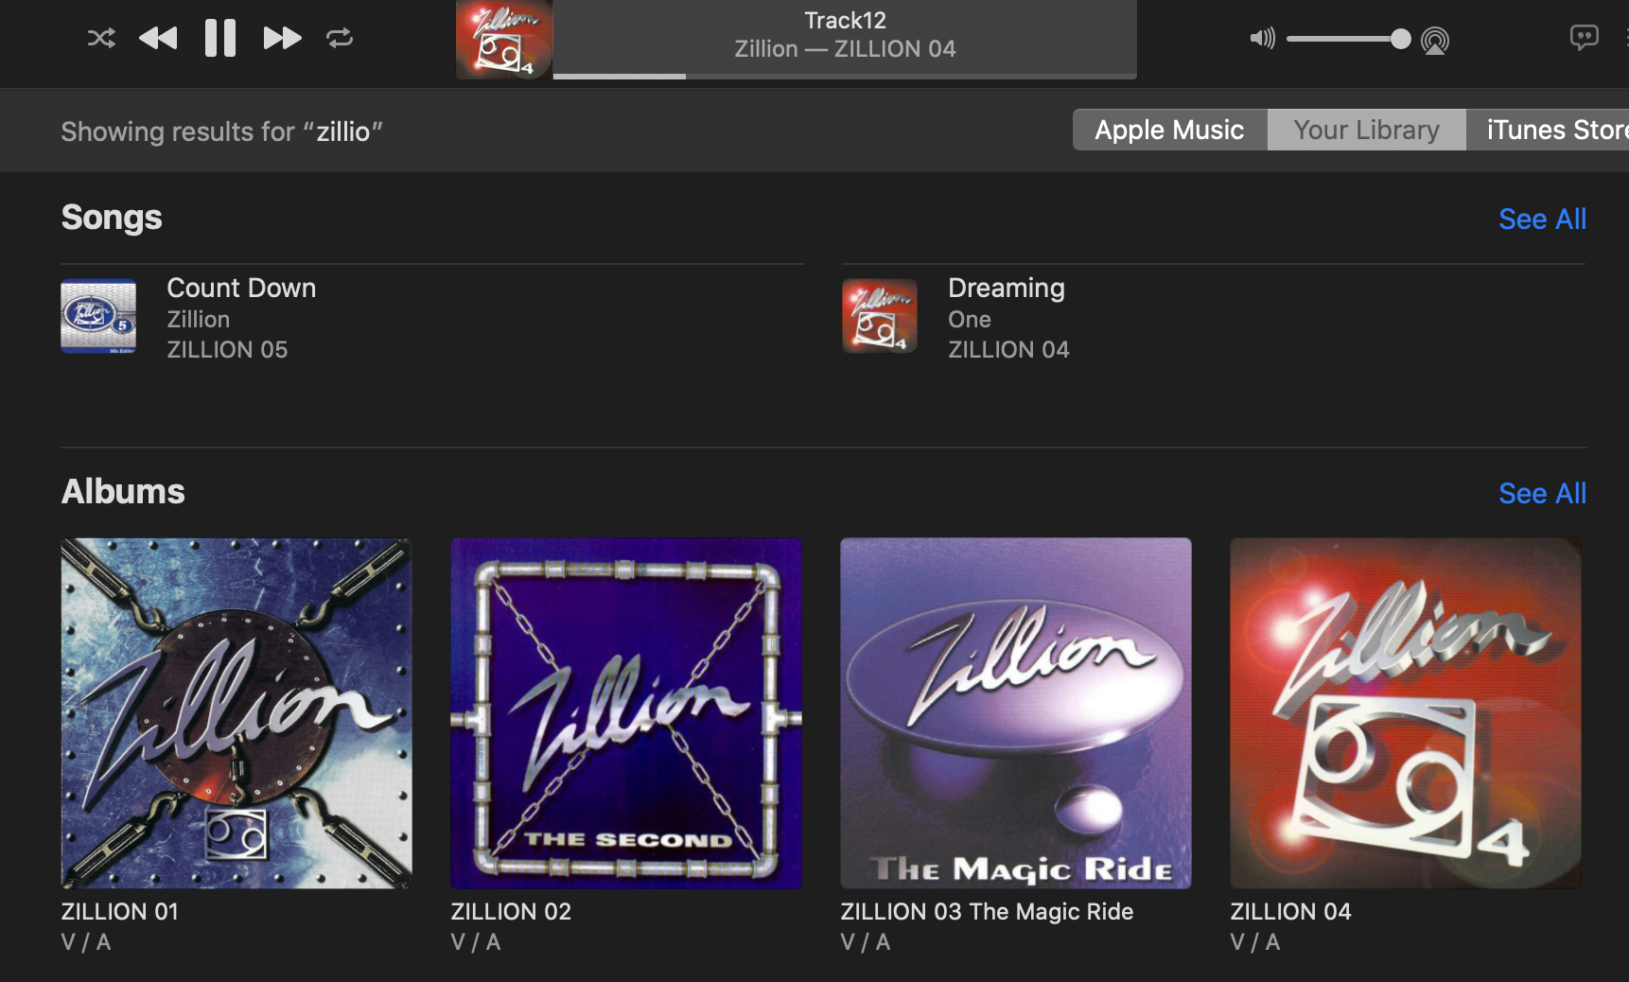This screenshot has height=982, width=1629.
Task: Click V / A artist under ZILLION 03
Action: click(x=866, y=941)
